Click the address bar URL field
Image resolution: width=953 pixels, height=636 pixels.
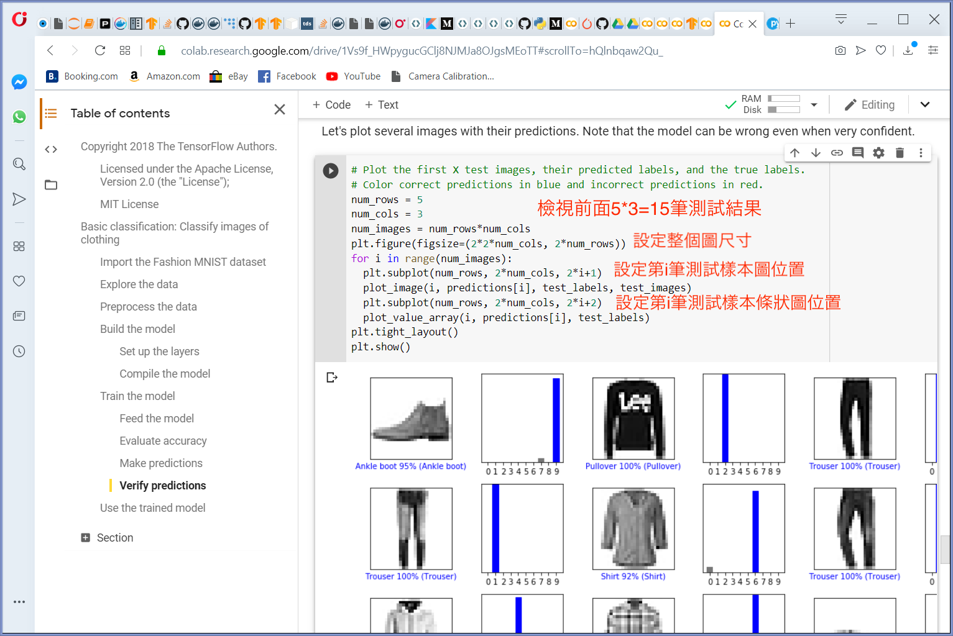coord(421,51)
